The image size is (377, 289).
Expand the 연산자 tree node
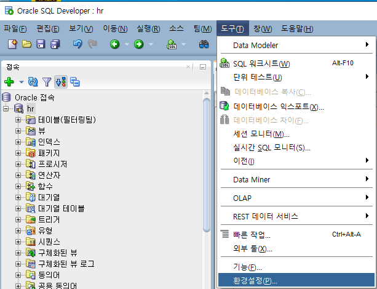[x=18, y=175]
